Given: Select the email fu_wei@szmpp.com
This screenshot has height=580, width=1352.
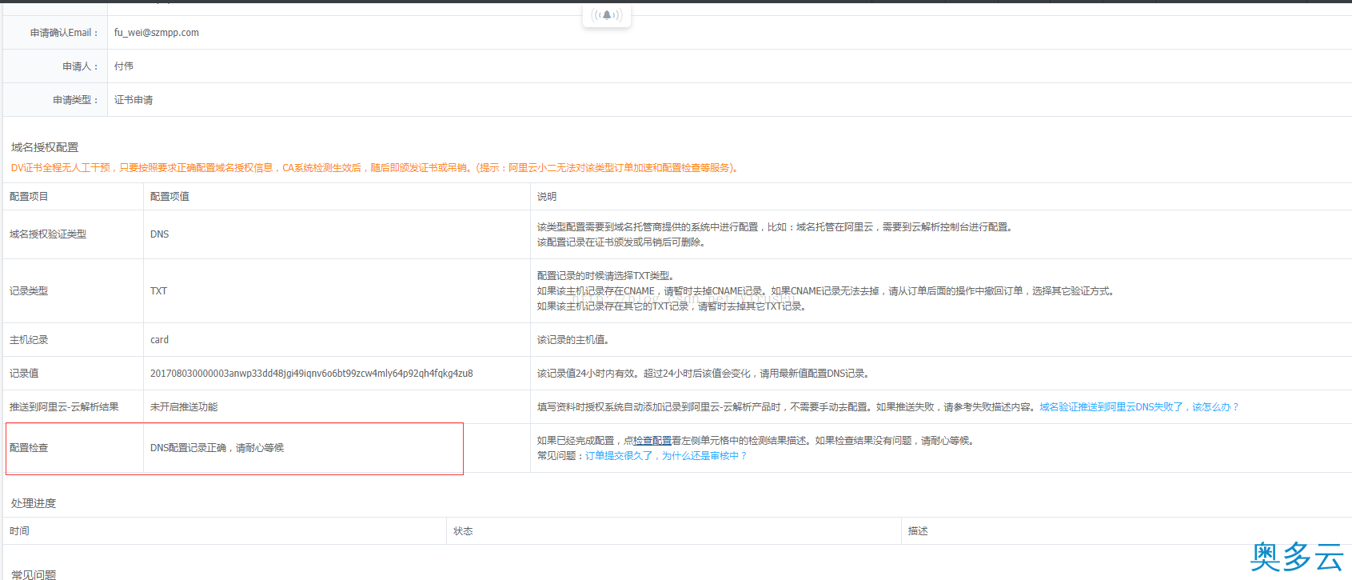Looking at the screenshot, I should click(x=157, y=33).
